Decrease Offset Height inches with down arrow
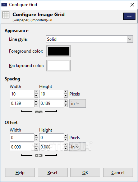Image resolution: width=138 pixels, height=182 pixels. click(x=65, y=149)
